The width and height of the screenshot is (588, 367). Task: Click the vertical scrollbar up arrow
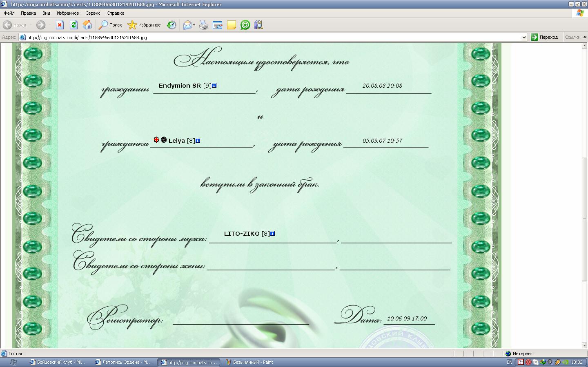tap(584, 46)
